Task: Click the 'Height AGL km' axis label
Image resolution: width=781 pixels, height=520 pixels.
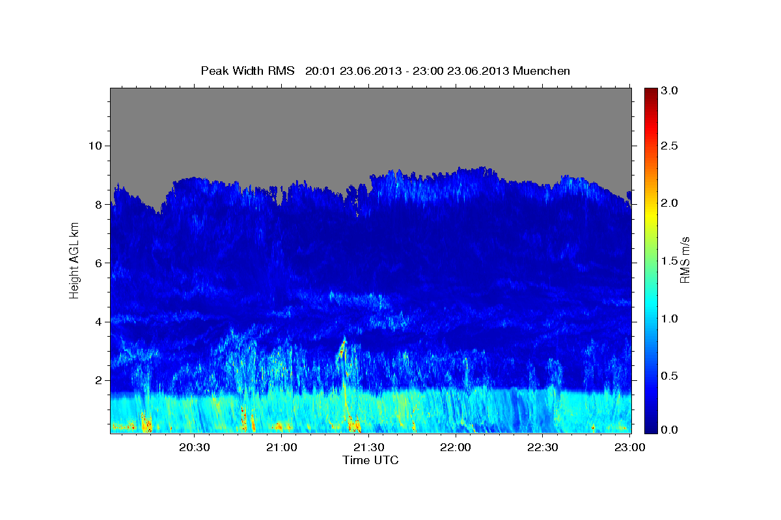Action: click(74, 260)
